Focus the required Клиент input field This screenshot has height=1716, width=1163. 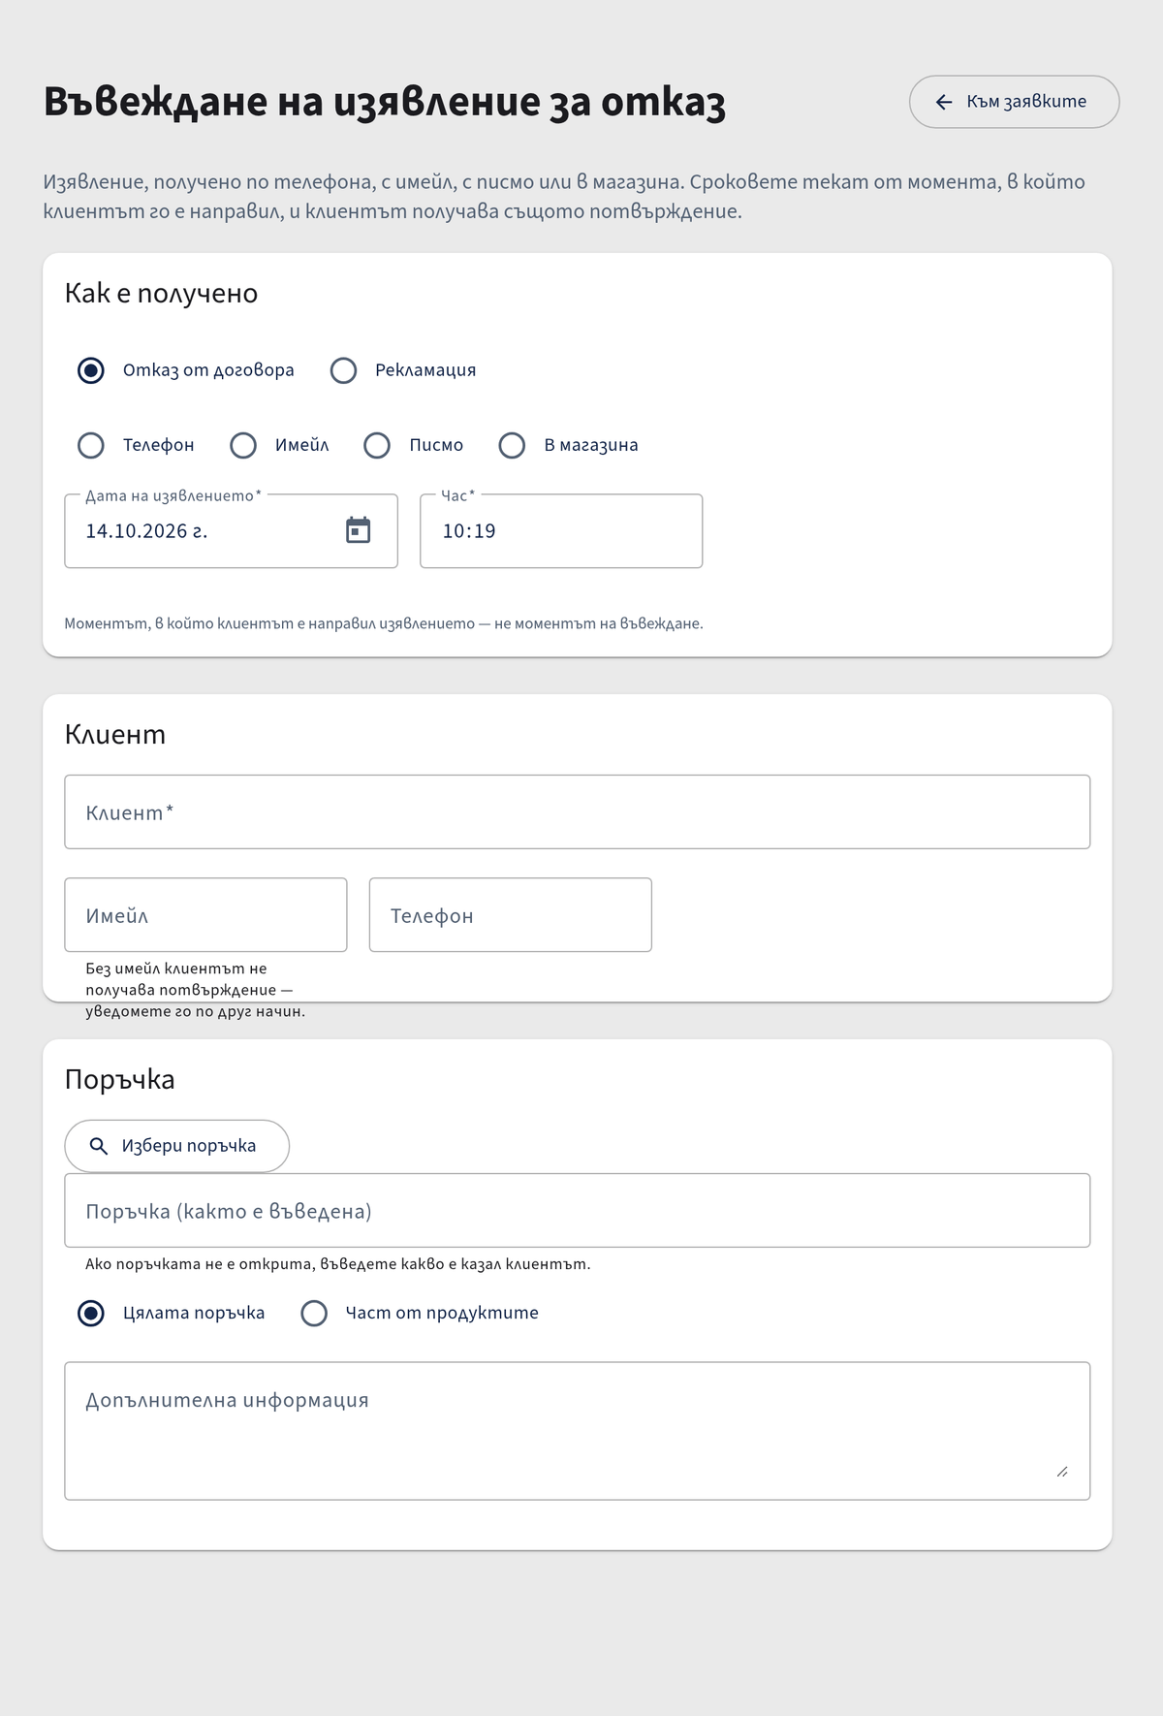(x=578, y=812)
